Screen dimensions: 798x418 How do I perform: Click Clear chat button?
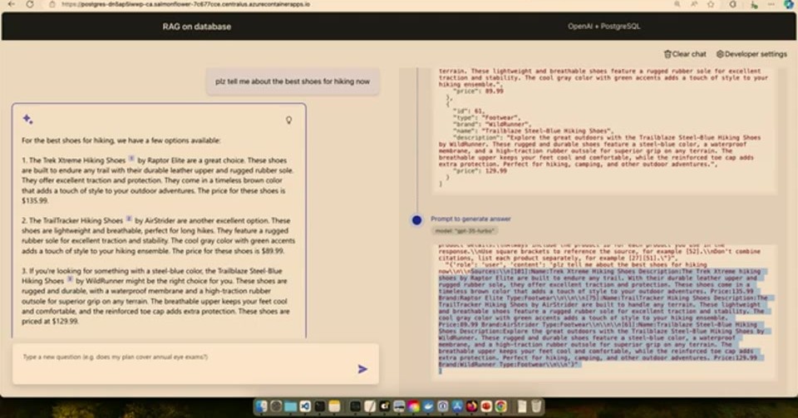[x=685, y=54]
